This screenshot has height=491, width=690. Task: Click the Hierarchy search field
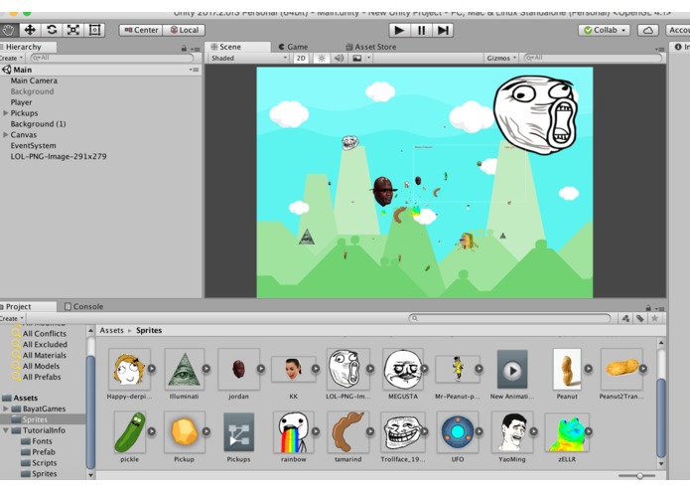click(112, 58)
